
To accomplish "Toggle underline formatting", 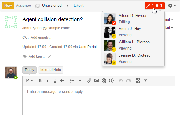I will (55, 80).
